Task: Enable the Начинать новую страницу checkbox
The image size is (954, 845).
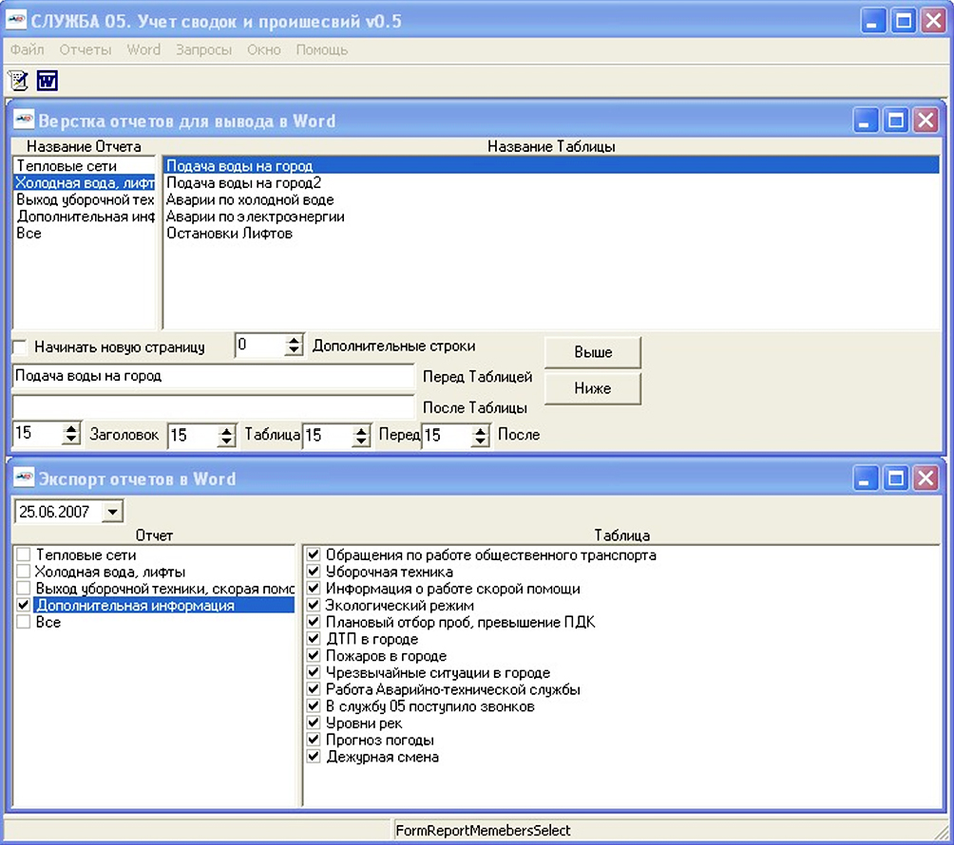Action: tap(21, 347)
